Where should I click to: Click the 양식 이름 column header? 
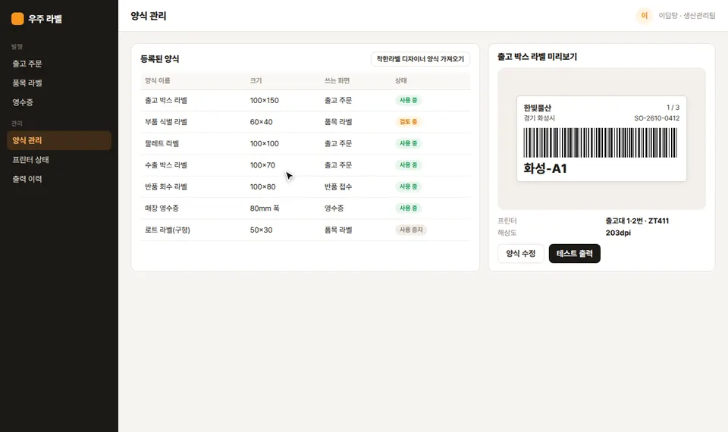pyautogui.click(x=158, y=81)
